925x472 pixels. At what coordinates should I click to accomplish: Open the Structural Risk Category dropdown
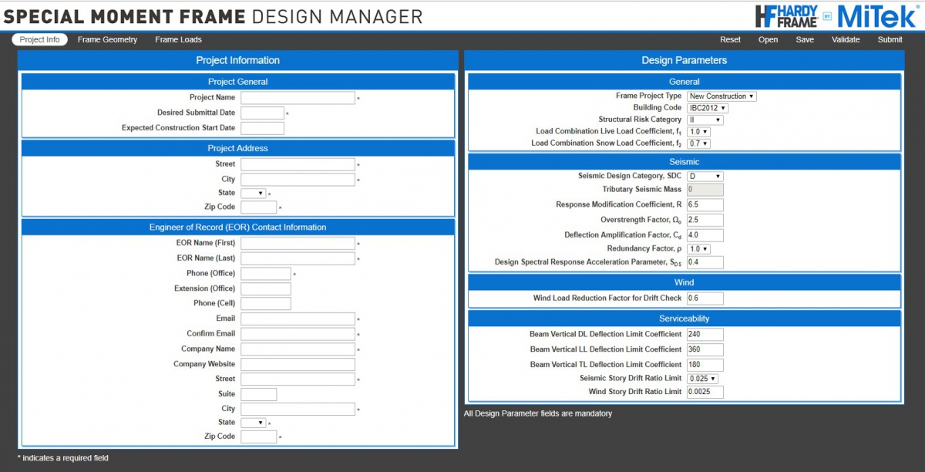pos(705,120)
